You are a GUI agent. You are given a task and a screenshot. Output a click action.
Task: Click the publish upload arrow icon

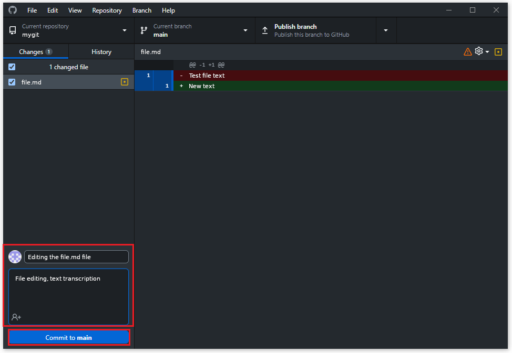coord(265,30)
